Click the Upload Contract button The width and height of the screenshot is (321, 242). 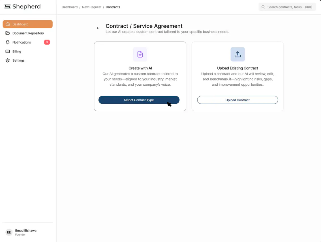[x=237, y=100]
